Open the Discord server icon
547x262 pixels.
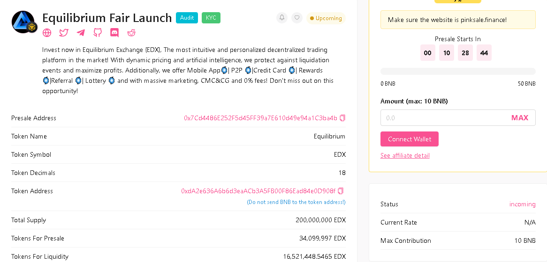(x=114, y=33)
